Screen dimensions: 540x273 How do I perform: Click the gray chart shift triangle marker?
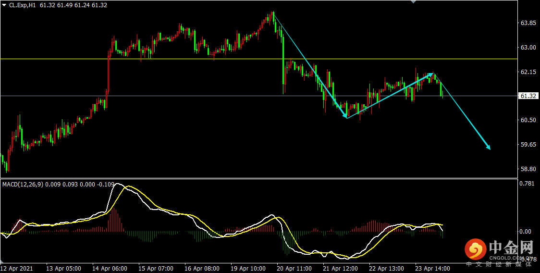pos(414,2)
